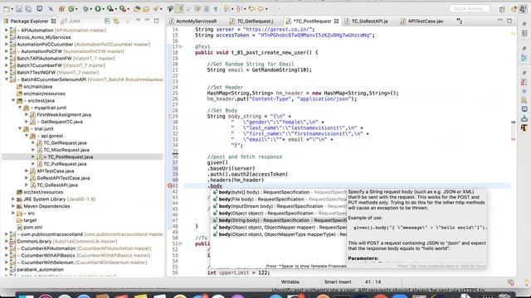Select body(File body) proposal

[280, 199]
